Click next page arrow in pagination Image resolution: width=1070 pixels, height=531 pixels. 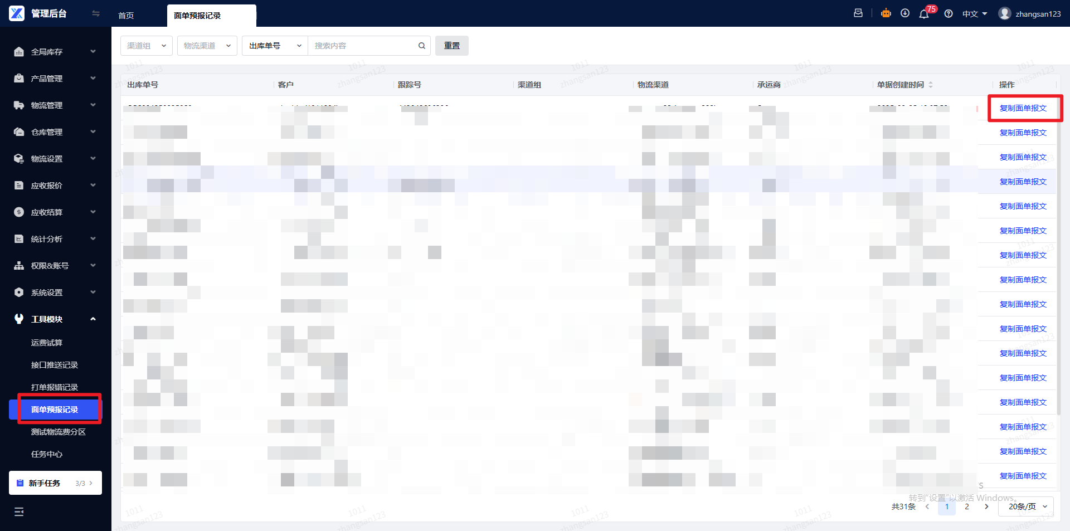(986, 506)
